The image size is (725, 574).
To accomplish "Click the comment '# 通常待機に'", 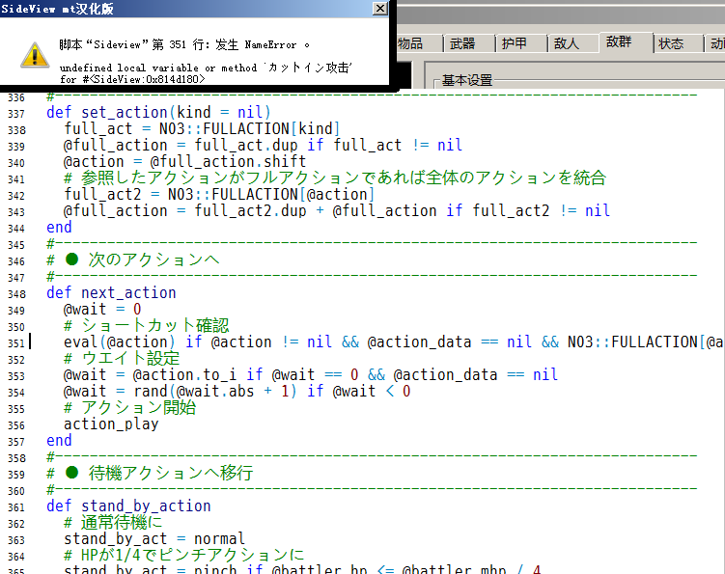I will click(113, 523).
